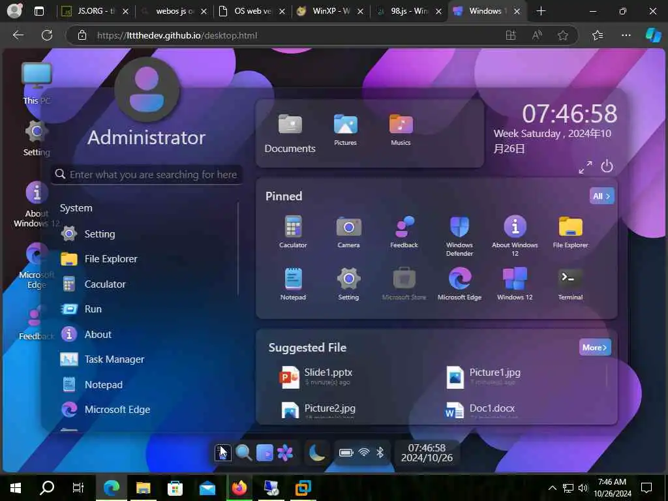Switch to the webos js browser tab
The height and width of the screenshot is (501, 668).
[x=174, y=11]
